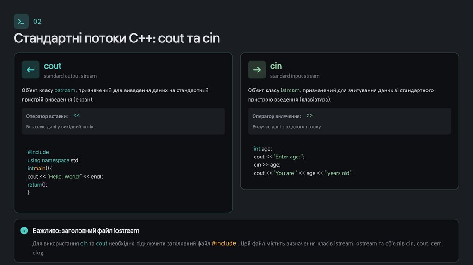Click the cin card heading

click(x=276, y=66)
